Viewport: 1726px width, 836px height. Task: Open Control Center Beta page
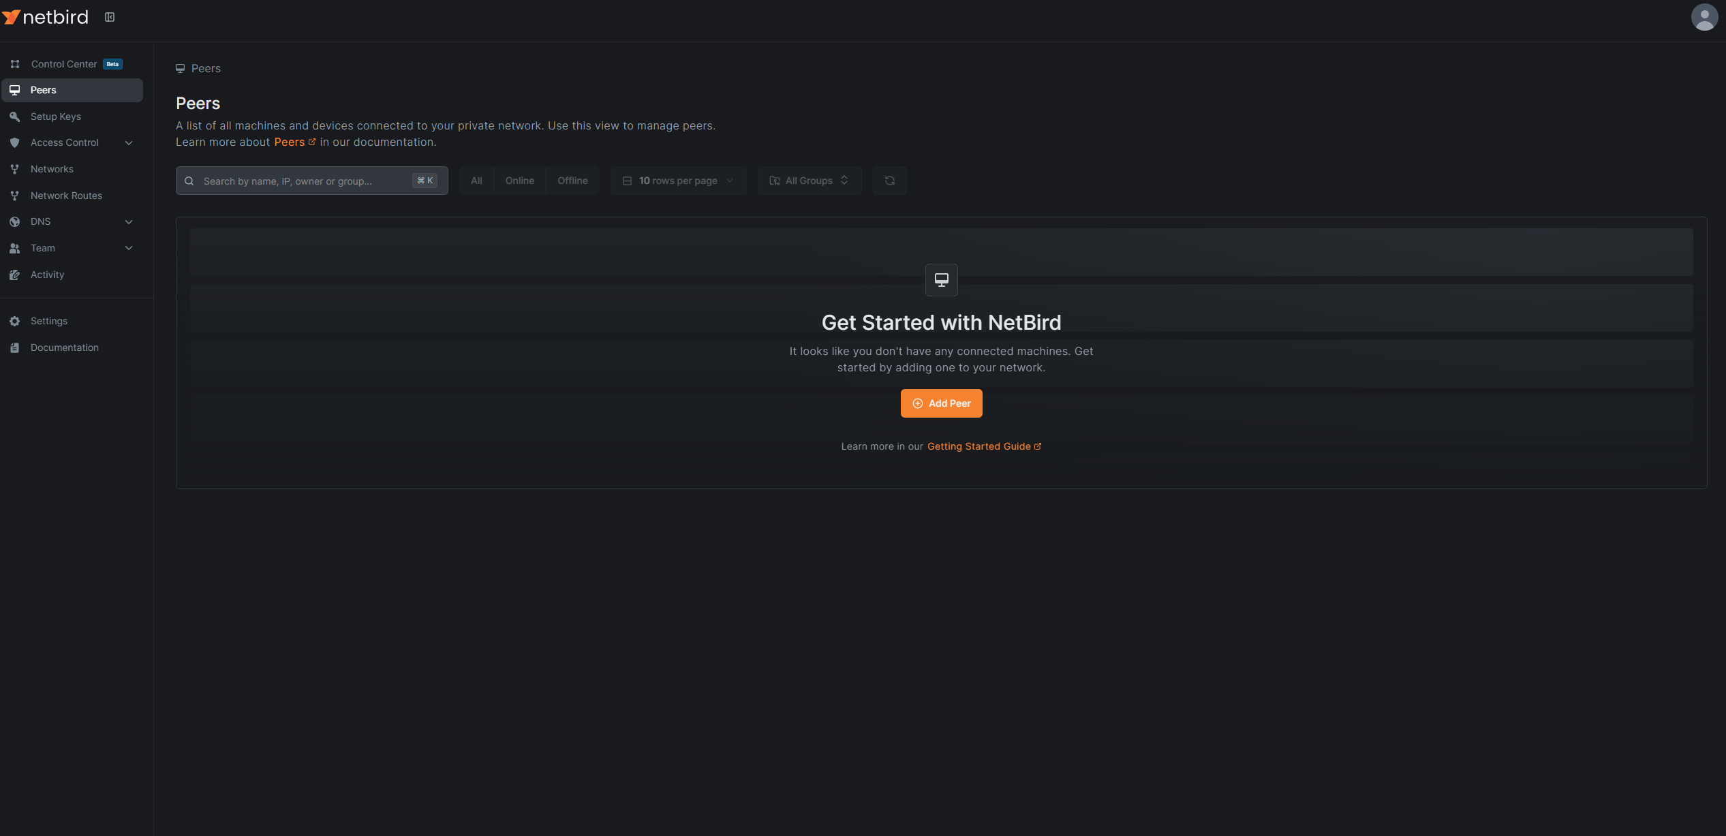coord(64,64)
